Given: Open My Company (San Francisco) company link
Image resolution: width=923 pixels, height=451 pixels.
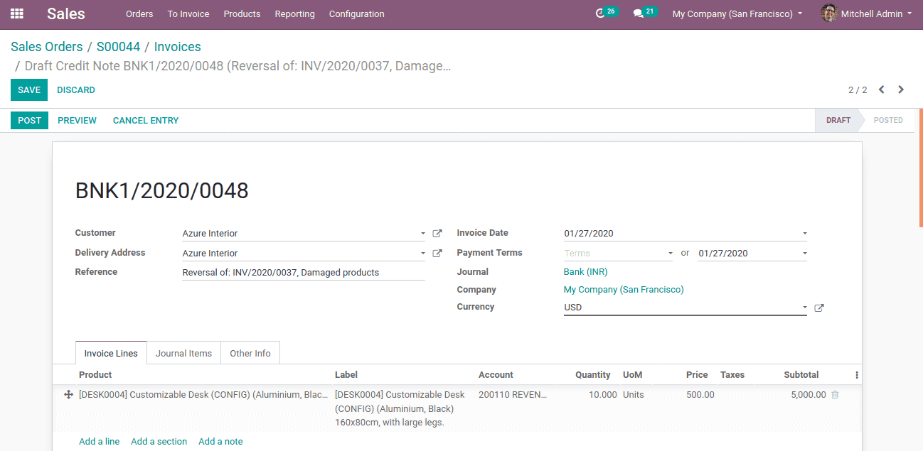Looking at the screenshot, I should point(624,290).
